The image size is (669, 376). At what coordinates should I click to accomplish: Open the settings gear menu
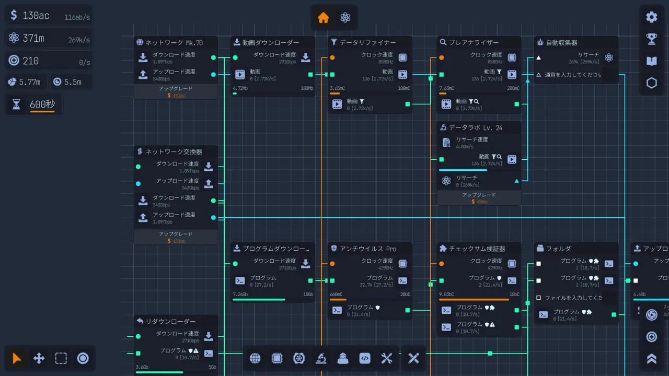651,17
